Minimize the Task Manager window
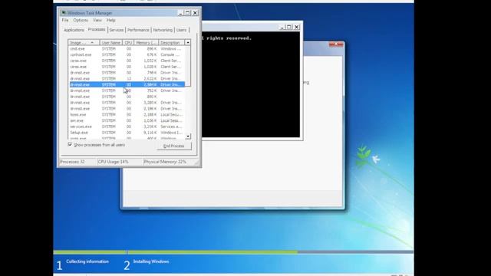Viewport: 491px width, 276px height. point(180,13)
